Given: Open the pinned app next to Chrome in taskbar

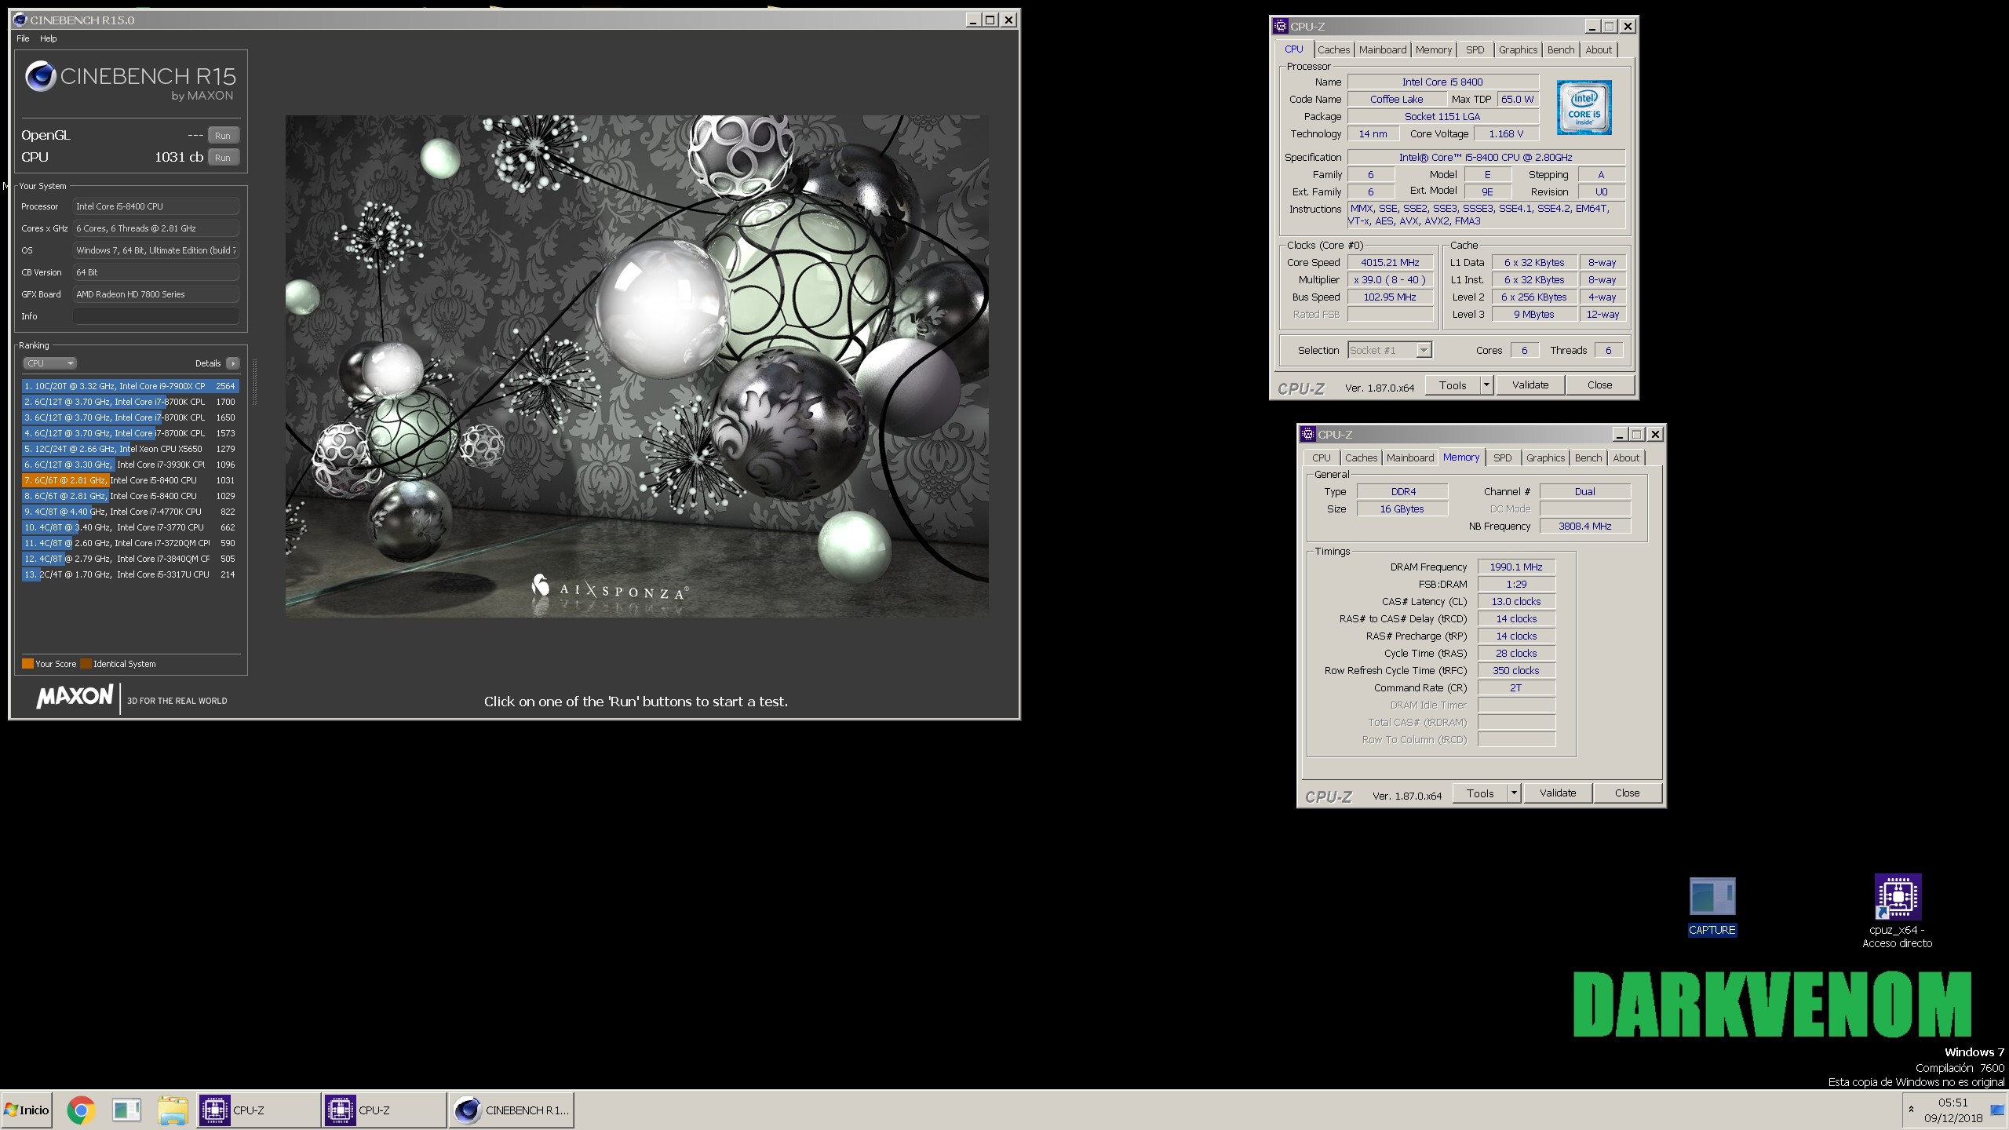Looking at the screenshot, I should pyautogui.click(x=126, y=1110).
